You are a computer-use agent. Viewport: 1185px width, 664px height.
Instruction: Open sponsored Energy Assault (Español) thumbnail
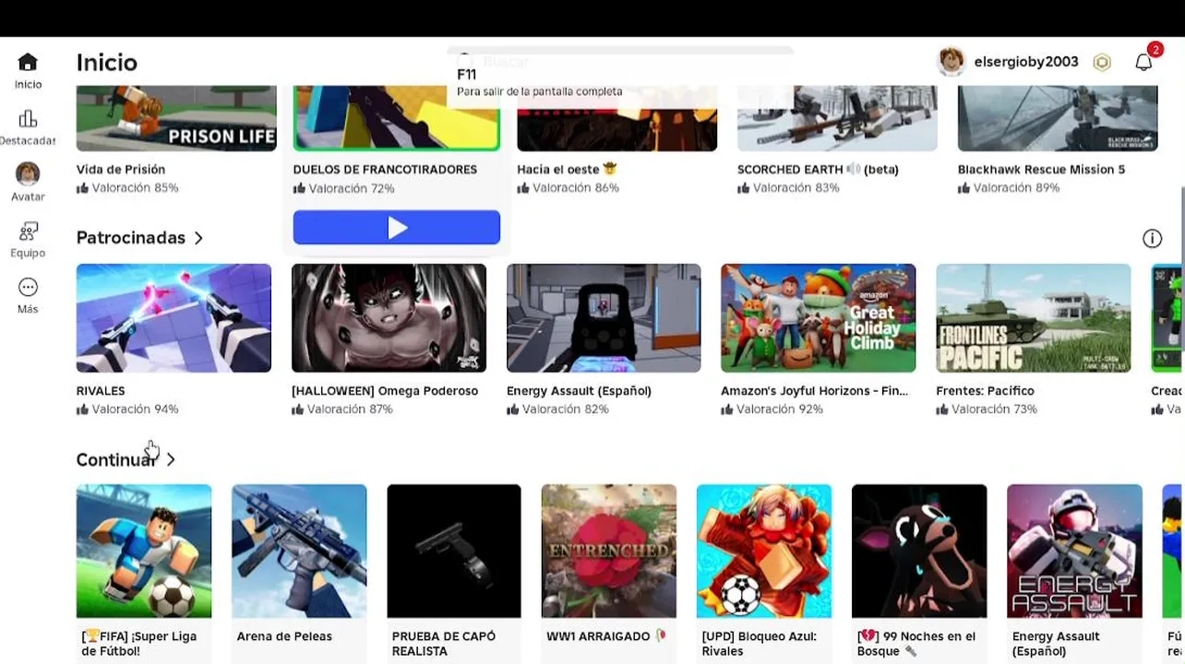click(x=604, y=318)
